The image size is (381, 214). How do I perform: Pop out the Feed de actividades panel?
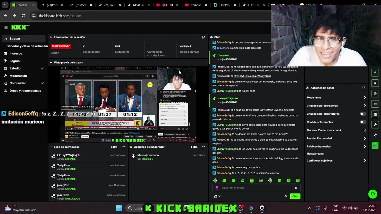(x=123, y=147)
